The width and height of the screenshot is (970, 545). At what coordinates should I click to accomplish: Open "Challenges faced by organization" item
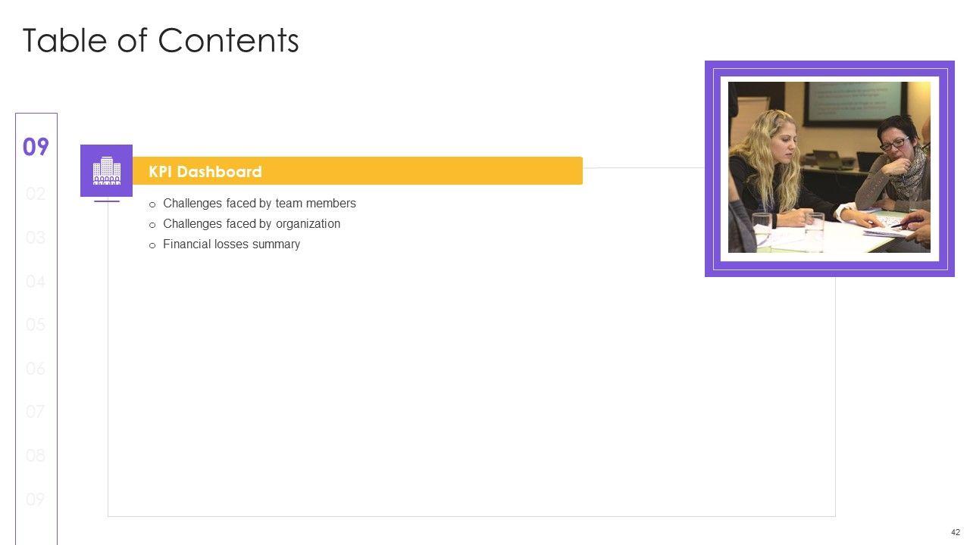click(x=252, y=224)
